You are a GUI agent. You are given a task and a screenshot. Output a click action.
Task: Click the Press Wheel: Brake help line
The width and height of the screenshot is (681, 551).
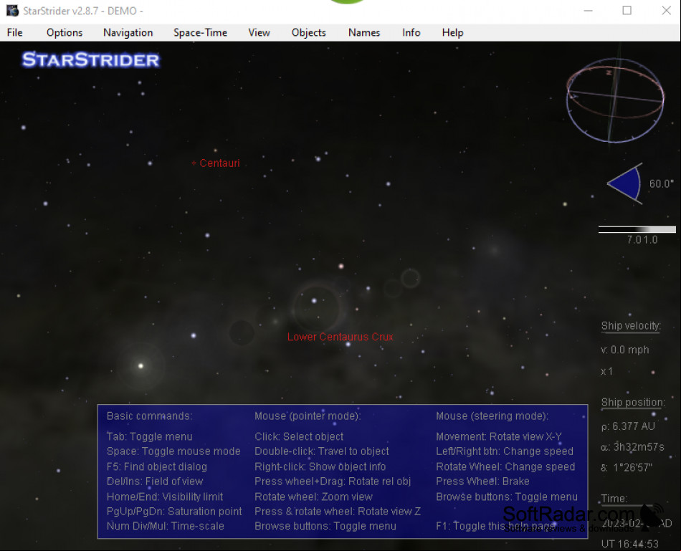[x=482, y=481]
